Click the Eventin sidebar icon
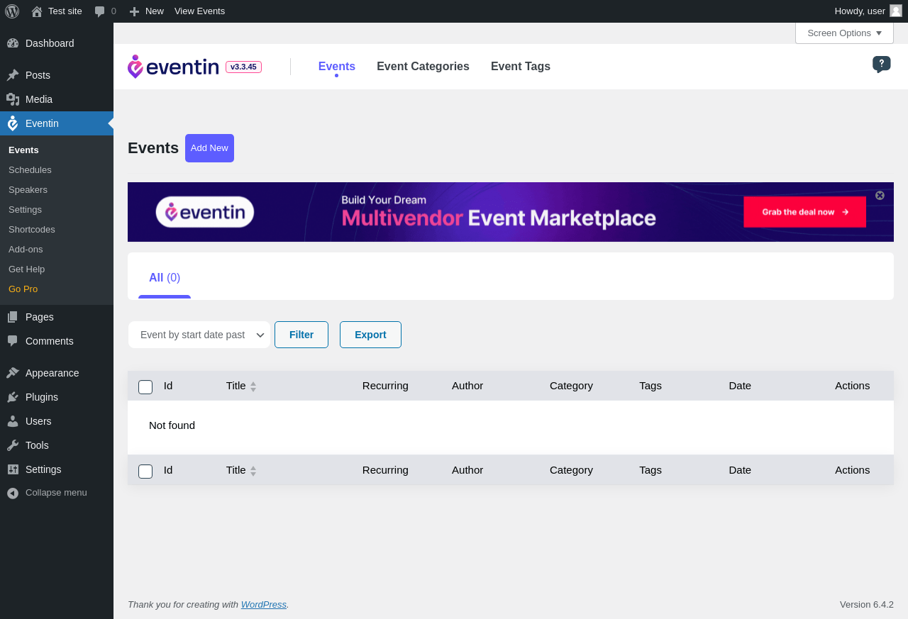 (13, 123)
